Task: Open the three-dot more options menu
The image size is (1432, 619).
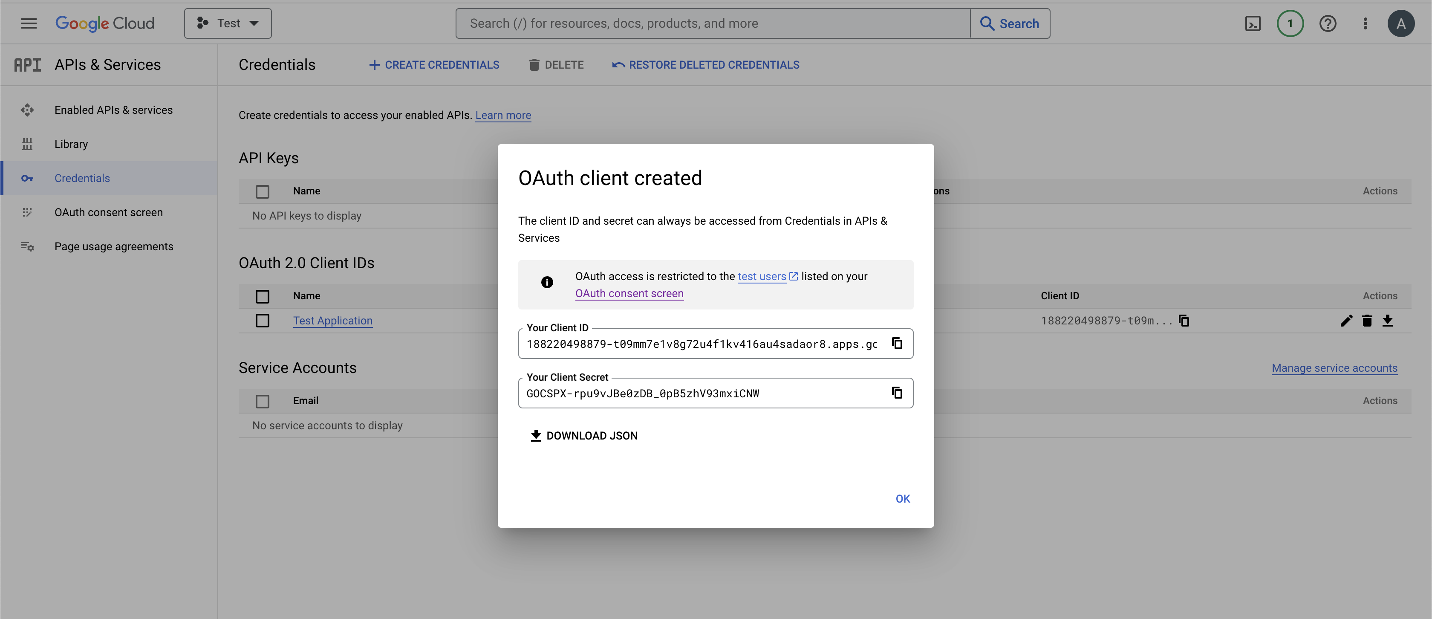Action: click(1365, 23)
